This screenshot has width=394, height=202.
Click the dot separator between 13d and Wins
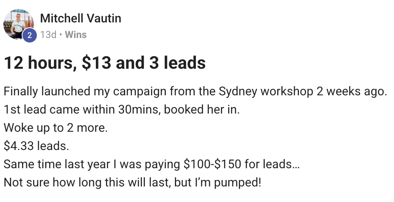point(60,35)
